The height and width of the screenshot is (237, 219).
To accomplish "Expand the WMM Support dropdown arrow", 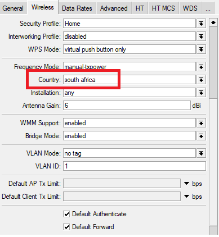I will tap(201, 123).
